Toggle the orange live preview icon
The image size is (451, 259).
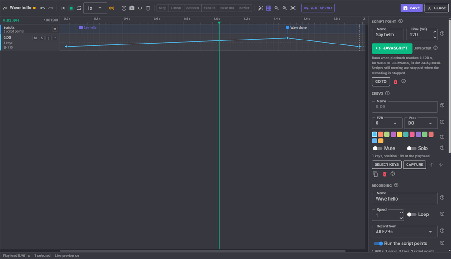[x=111, y=8]
